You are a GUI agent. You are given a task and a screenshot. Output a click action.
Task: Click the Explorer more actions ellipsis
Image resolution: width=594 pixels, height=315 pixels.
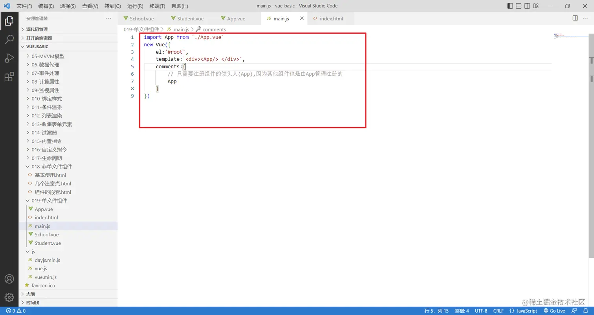coord(109,18)
